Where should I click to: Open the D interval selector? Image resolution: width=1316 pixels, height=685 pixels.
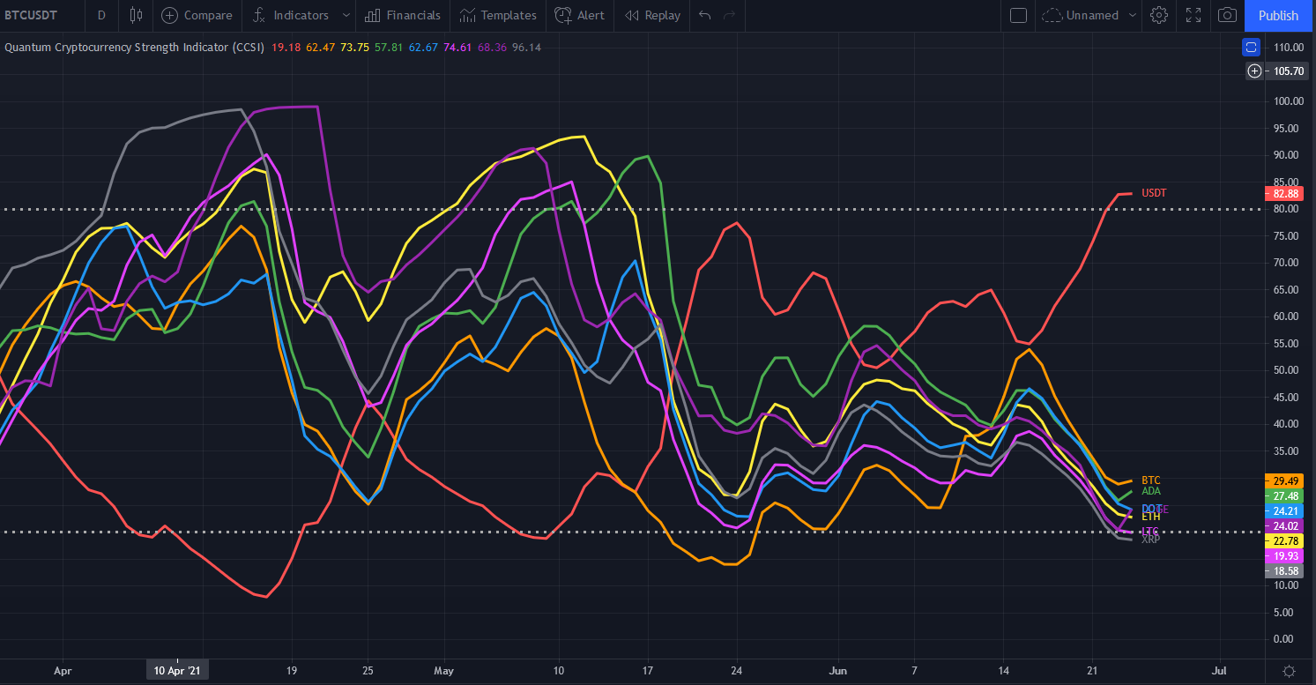click(101, 15)
